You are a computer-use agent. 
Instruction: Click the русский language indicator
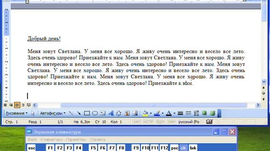coord(189,122)
